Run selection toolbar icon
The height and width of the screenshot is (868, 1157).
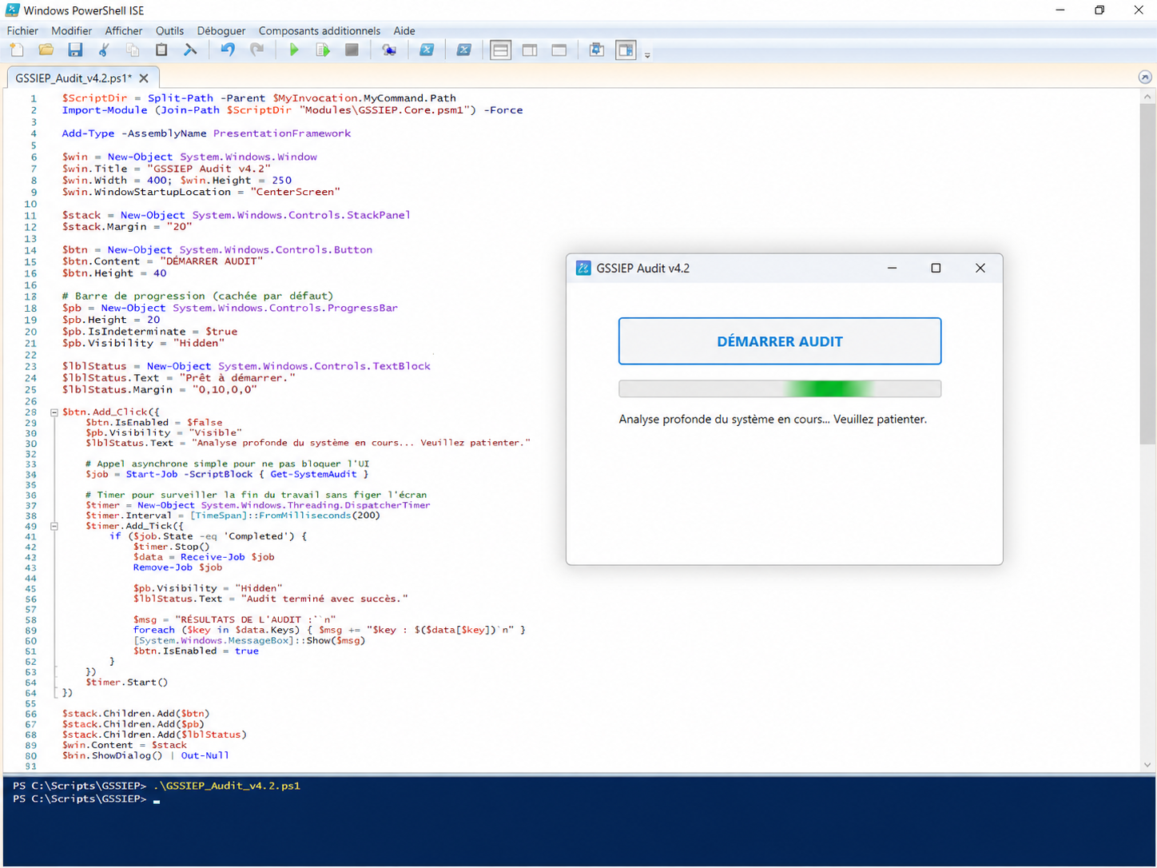323,50
